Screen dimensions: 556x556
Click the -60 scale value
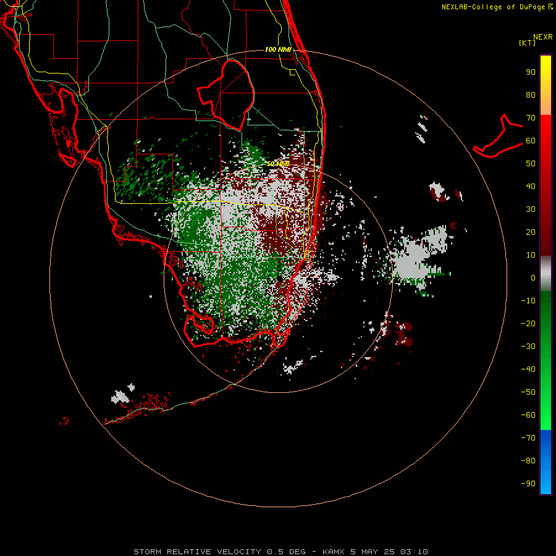coord(528,415)
